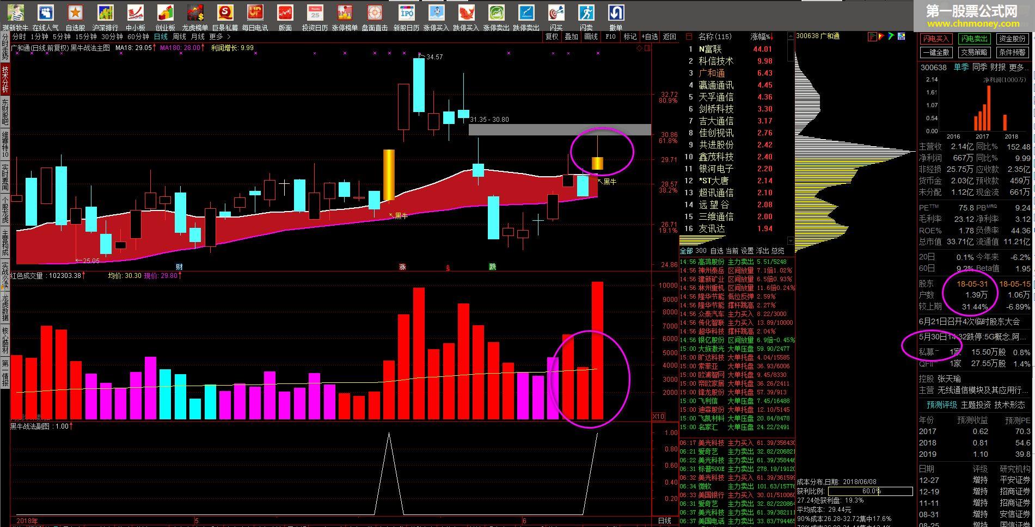
Task: Expand 更多.. in financial panel
Action: click(x=1019, y=67)
